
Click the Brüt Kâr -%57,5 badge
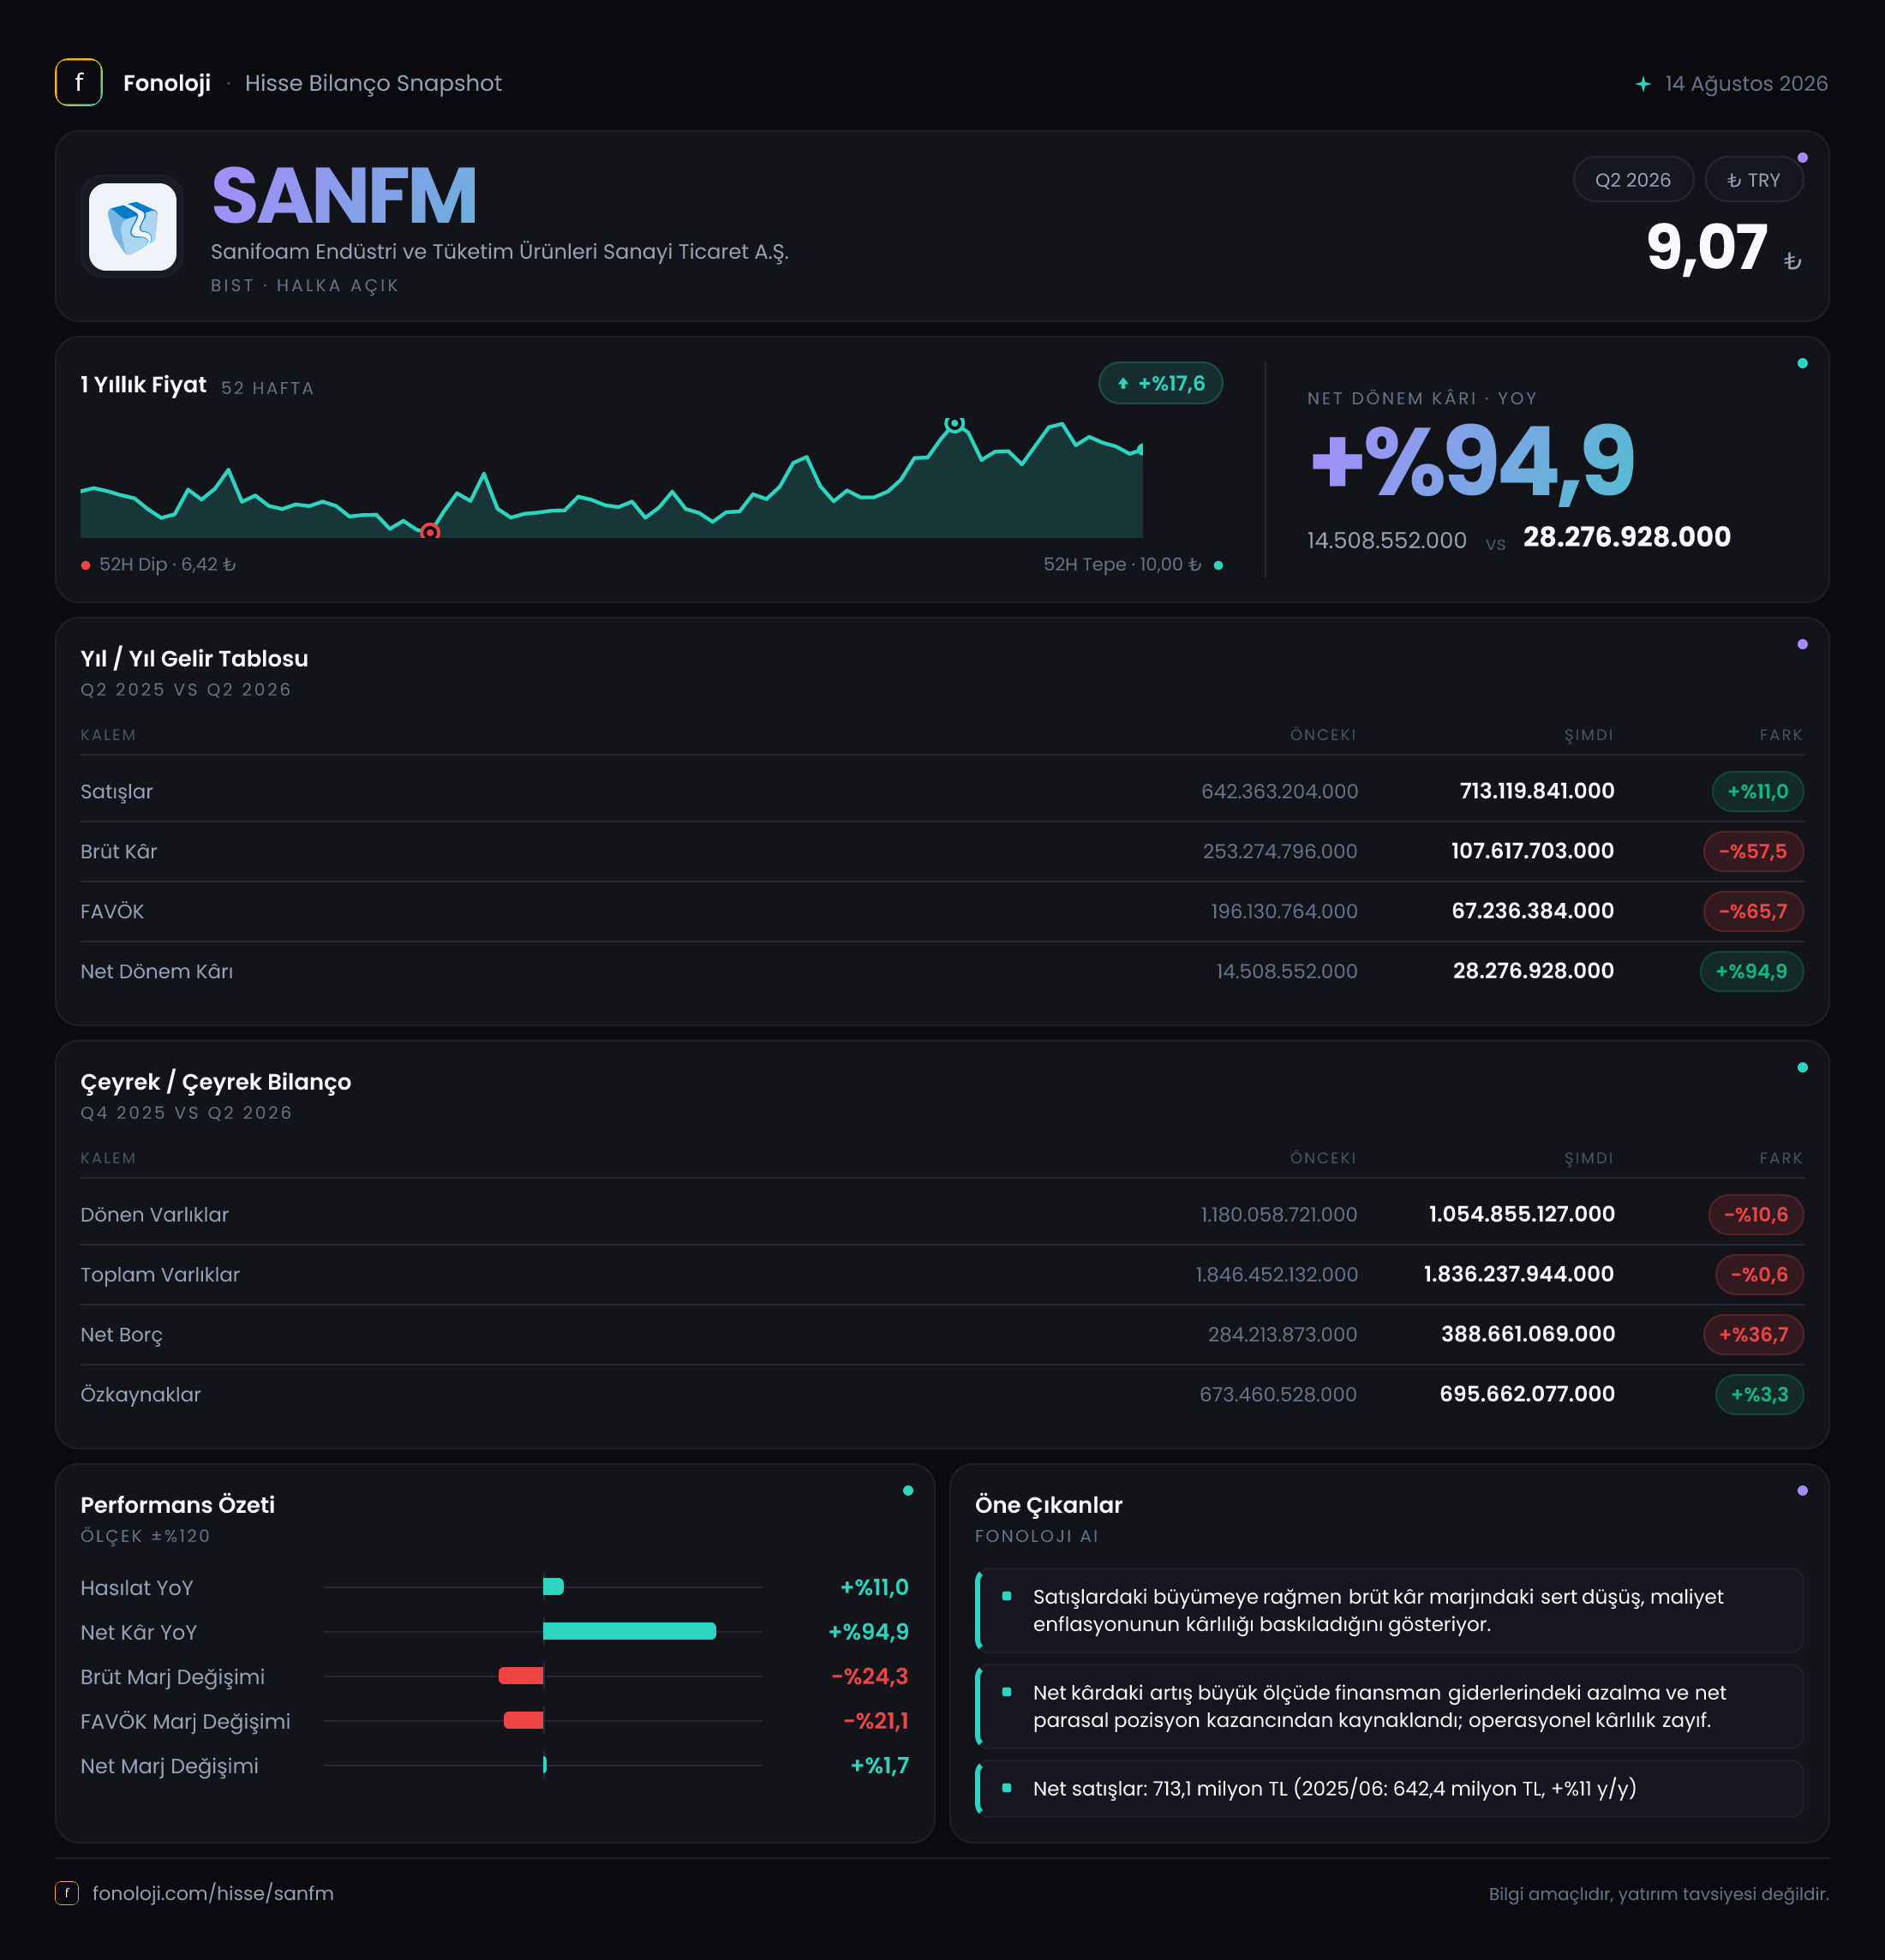pyautogui.click(x=1753, y=851)
